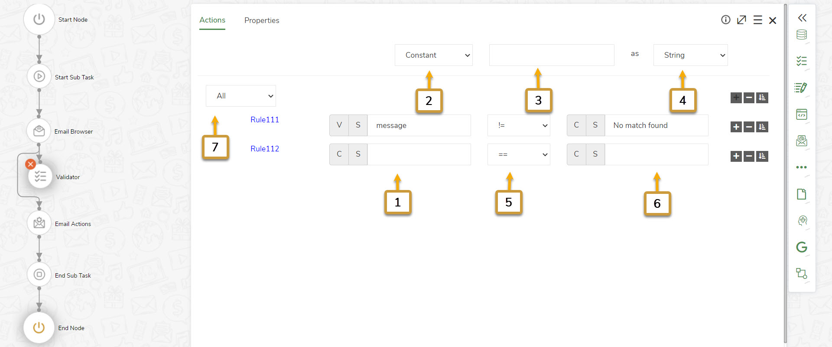The height and width of the screenshot is (347, 832).
Task: Switch to the Properties tab
Action: tap(262, 20)
